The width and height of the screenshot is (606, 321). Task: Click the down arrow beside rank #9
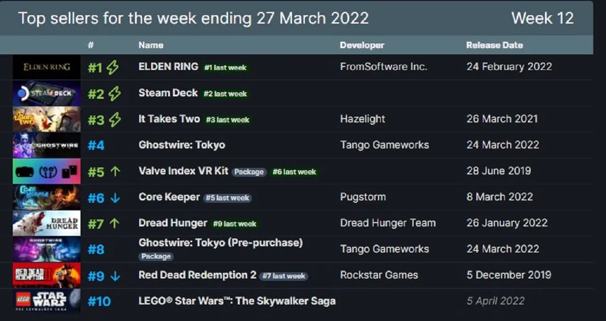tap(115, 276)
